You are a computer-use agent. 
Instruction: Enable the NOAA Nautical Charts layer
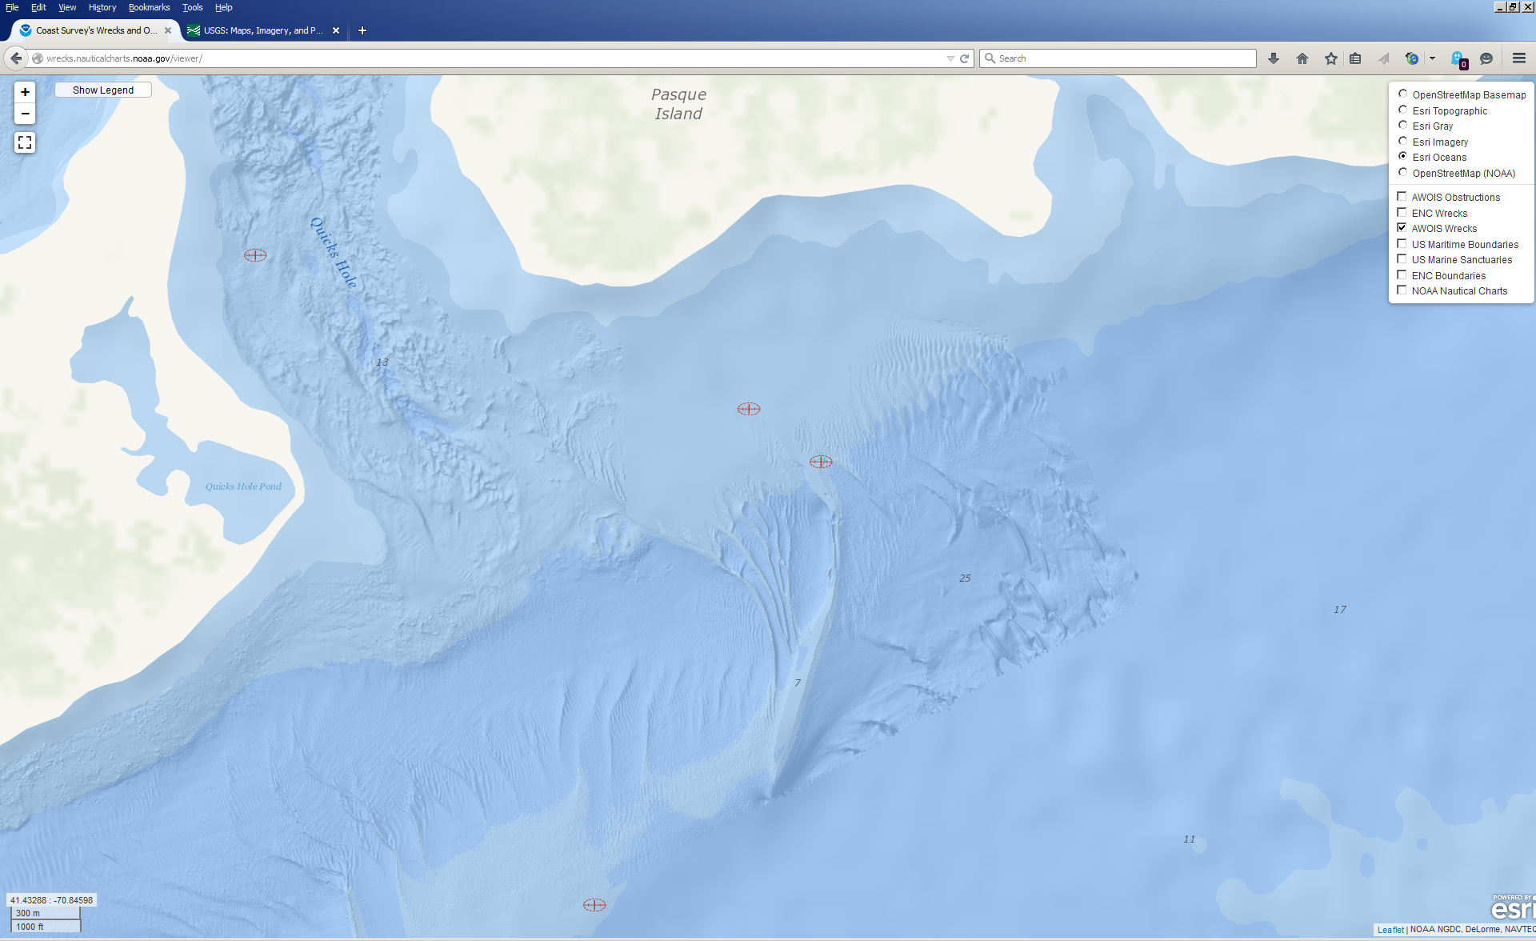[1402, 290]
